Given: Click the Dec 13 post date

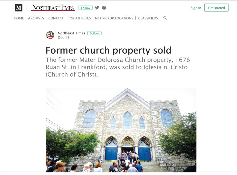Looking at the screenshot, I should (x=63, y=37).
